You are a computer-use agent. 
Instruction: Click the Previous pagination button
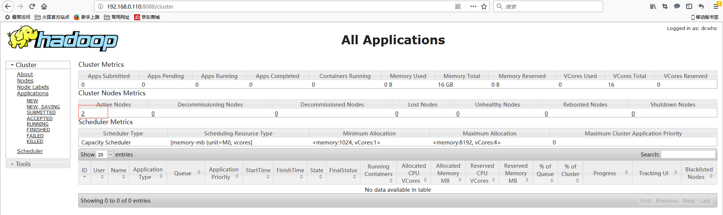click(667, 201)
